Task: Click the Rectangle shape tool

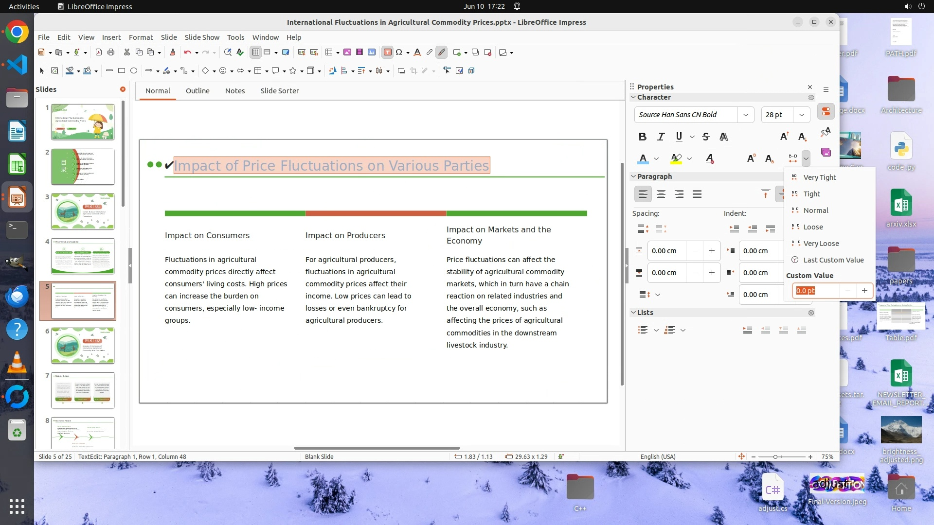Action: coord(122,71)
